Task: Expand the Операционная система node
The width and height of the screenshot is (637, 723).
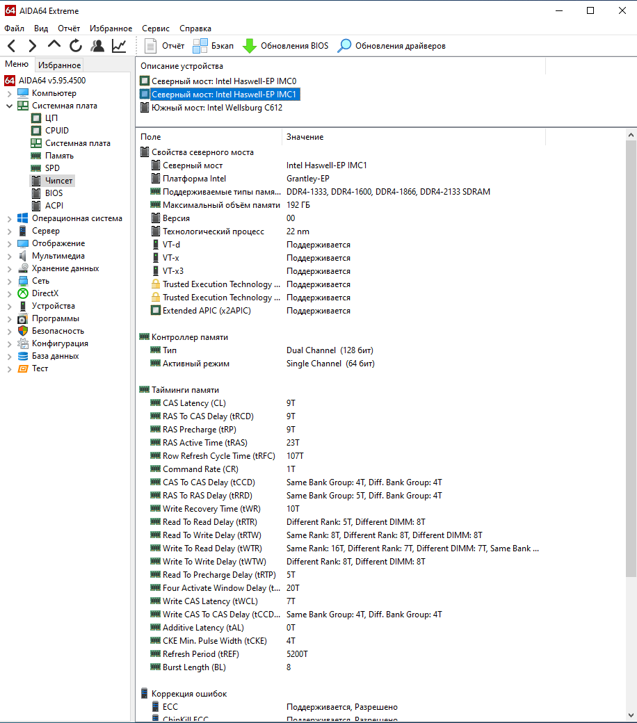Action: pyautogui.click(x=9, y=219)
